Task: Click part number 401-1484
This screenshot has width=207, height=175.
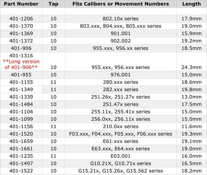Action: click(x=21, y=104)
